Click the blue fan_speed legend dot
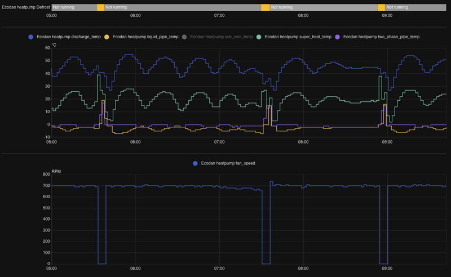 (196, 163)
